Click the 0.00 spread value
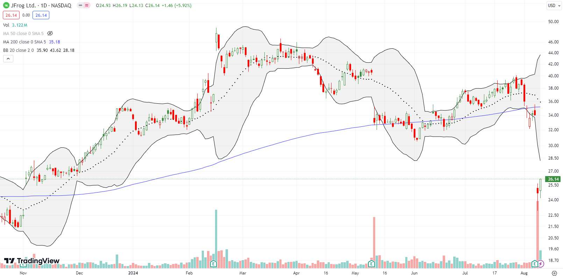This screenshot has width=563, height=278. point(26,15)
